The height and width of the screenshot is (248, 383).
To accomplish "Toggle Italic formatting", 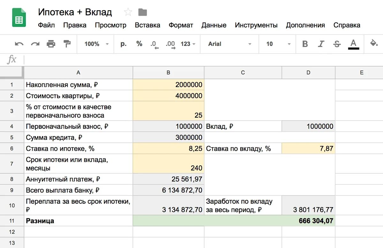I will click(x=321, y=44).
